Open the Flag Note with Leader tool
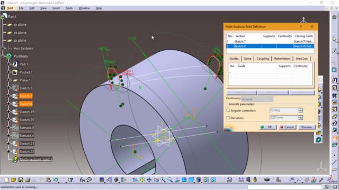Screen dimensions: 339x190 tap(299, 180)
